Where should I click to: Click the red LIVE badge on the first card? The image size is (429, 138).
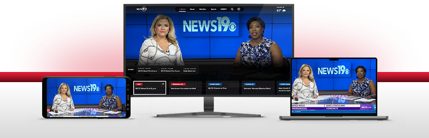coord(139,84)
